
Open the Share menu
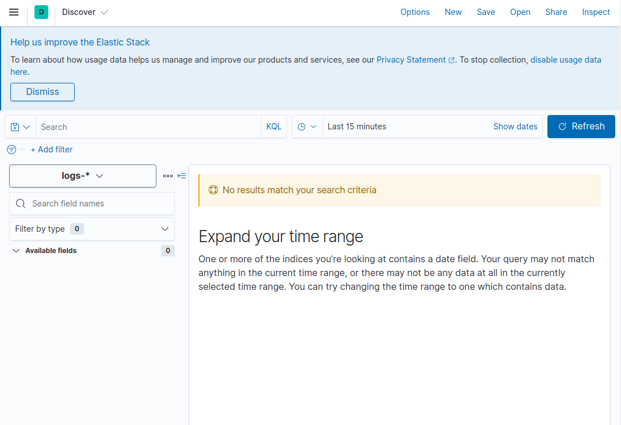pyautogui.click(x=556, y=12)
